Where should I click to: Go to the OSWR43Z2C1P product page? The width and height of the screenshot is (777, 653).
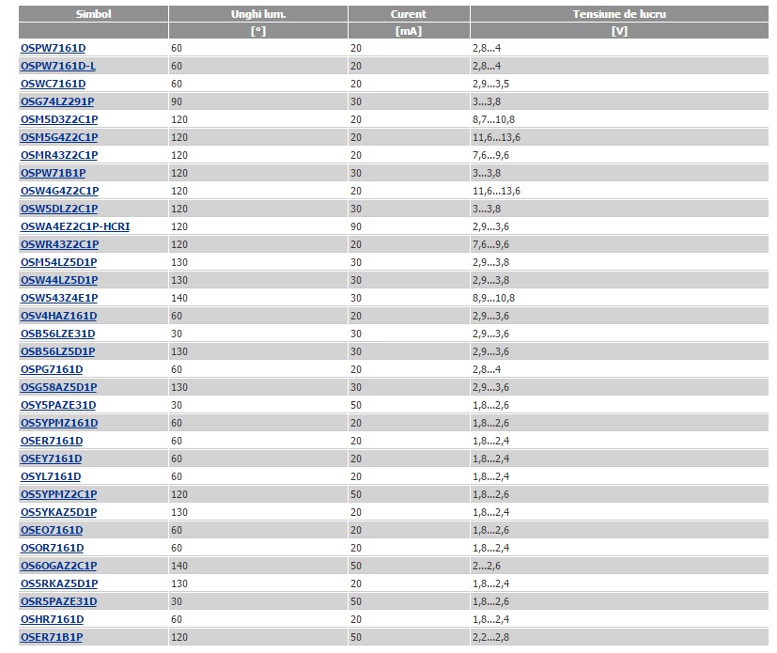click(59, 244)
